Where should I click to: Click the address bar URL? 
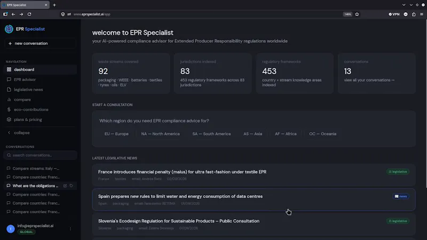pos(92,14)
